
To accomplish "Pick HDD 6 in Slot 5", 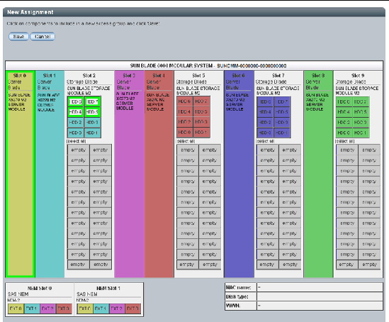I will click(185, 101).
